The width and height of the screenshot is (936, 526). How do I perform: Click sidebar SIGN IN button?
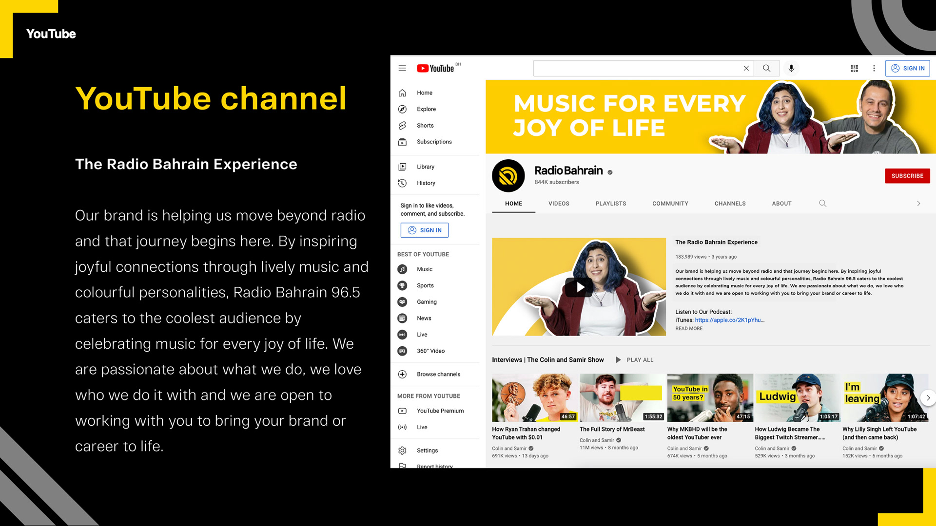click(x=424, y=230)
